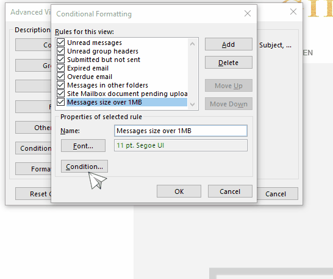Click the rules list scroll up arrow
This screenshot has width=333, height=279.
[192, 44]
